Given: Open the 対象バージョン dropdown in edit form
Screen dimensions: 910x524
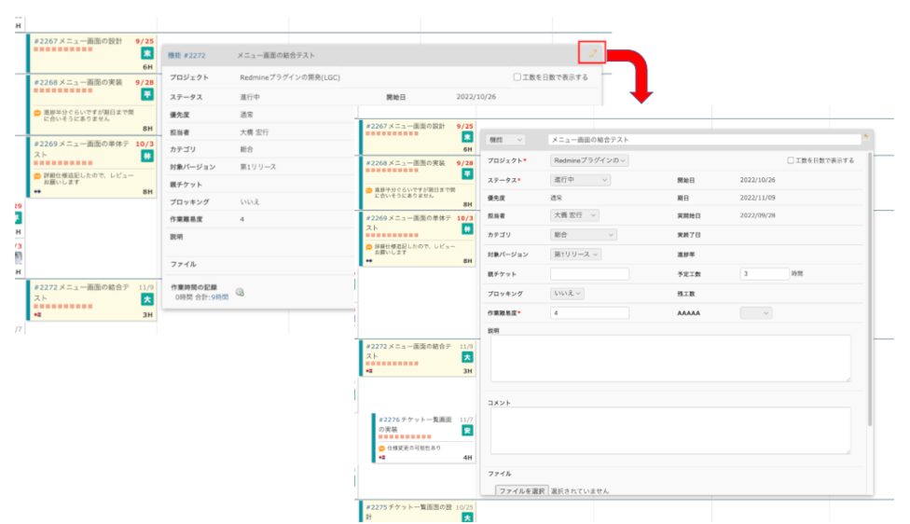Looking at the screenshot, I should click(x=576, y=254).
